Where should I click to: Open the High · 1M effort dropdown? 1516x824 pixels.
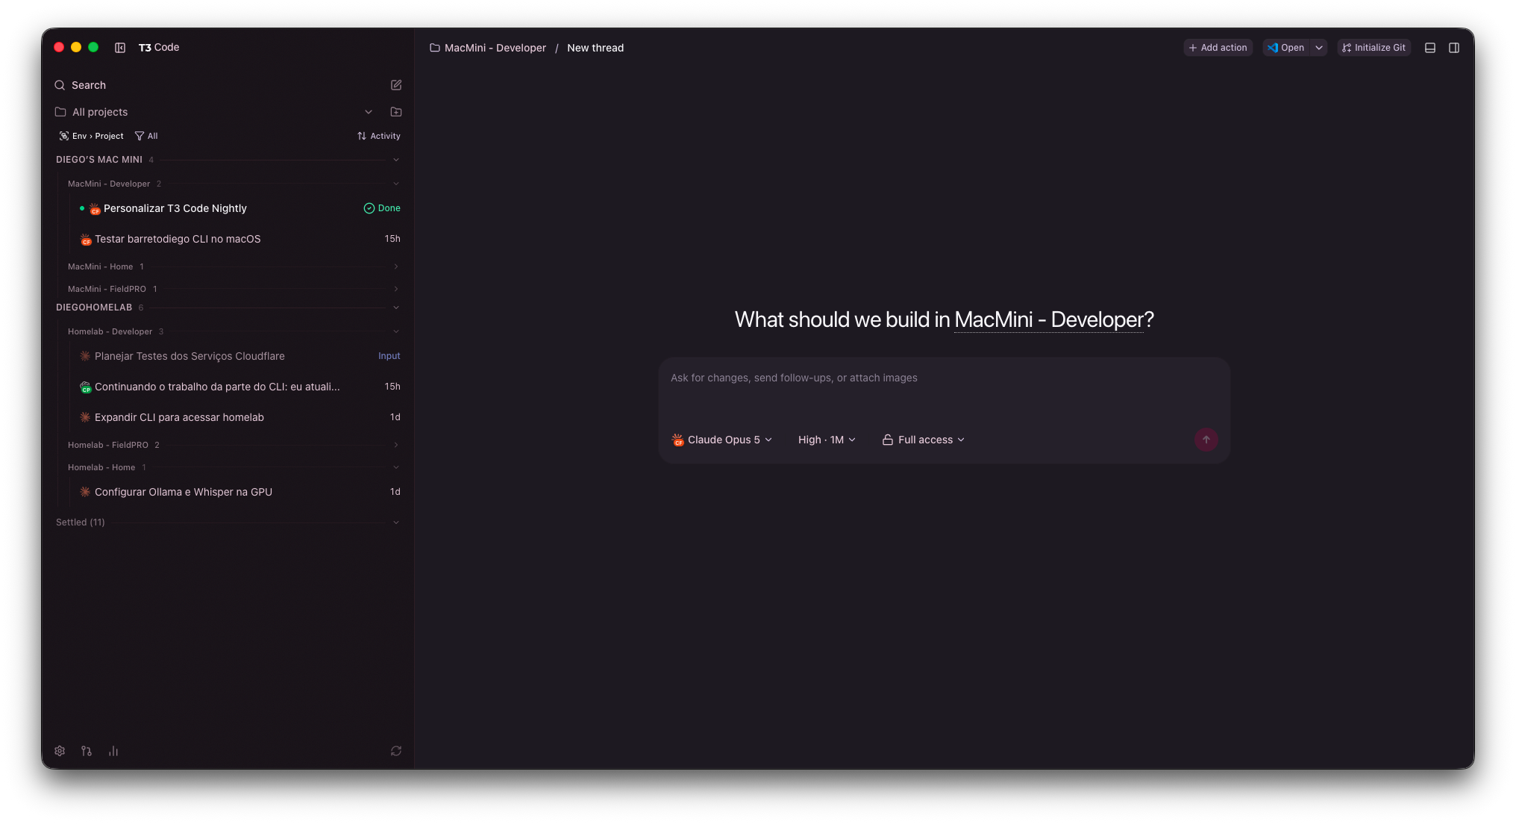tap(827, 440)
